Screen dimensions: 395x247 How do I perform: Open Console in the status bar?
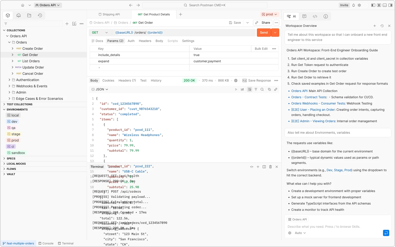(x=46, y=243)
